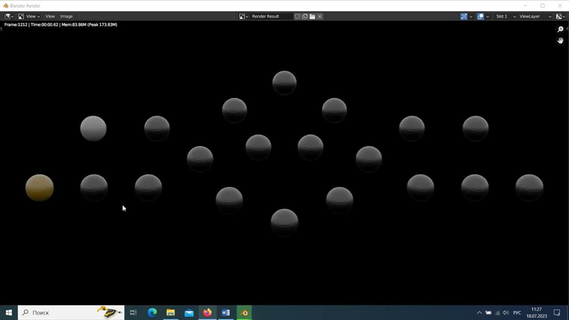Open the display channels selector
The width and height of the screenshot is (569, 320).
tap(560, 16)
